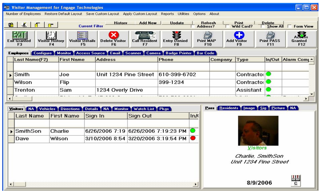This screenshot has height=193, width=322.
Task: Click Print PASS F11 button
Action: (270, 39)
